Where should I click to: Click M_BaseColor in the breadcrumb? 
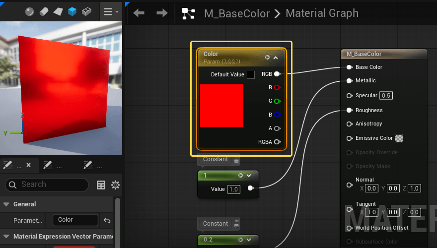click(x=237, y=13)
